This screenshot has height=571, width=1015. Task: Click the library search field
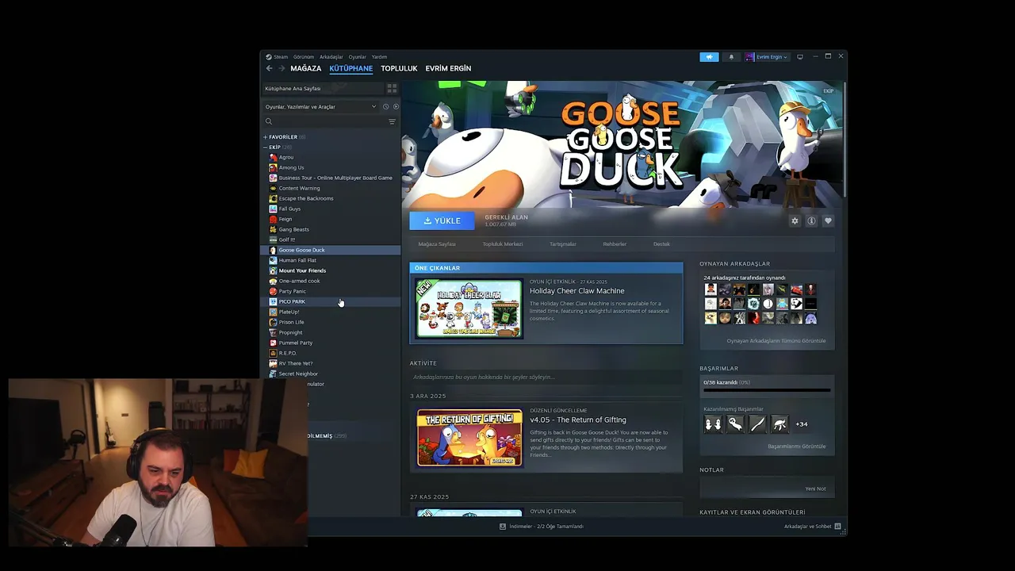pos(330,121)
